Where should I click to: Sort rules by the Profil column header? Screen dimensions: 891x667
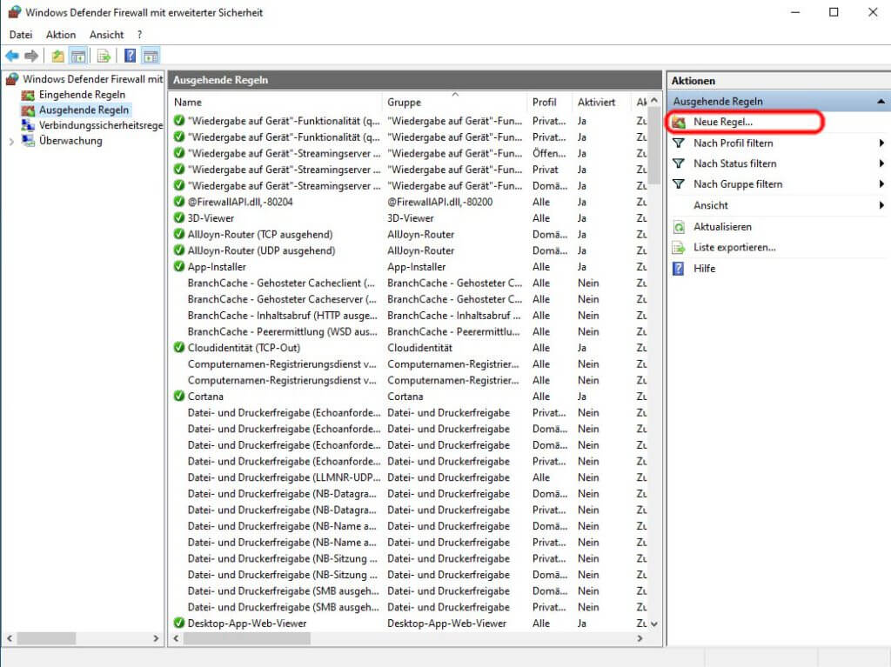(x=550, y=103)
